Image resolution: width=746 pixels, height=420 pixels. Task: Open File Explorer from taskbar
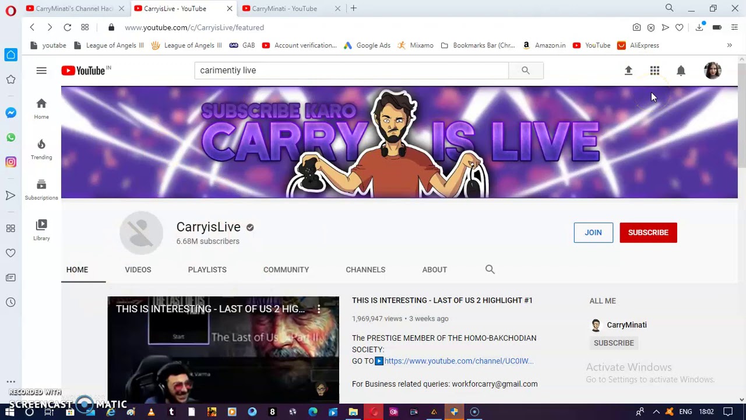click(x=353, y=412)
